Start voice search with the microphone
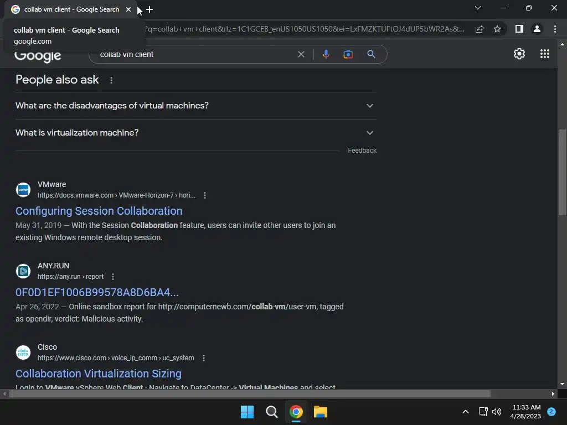 click(x=326, y=54)
